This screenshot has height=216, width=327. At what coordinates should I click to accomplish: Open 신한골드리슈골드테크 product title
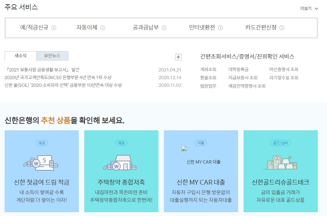281,182
